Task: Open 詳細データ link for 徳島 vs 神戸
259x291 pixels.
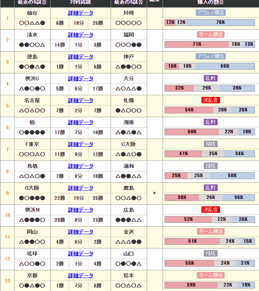Action: coord(80,57)
